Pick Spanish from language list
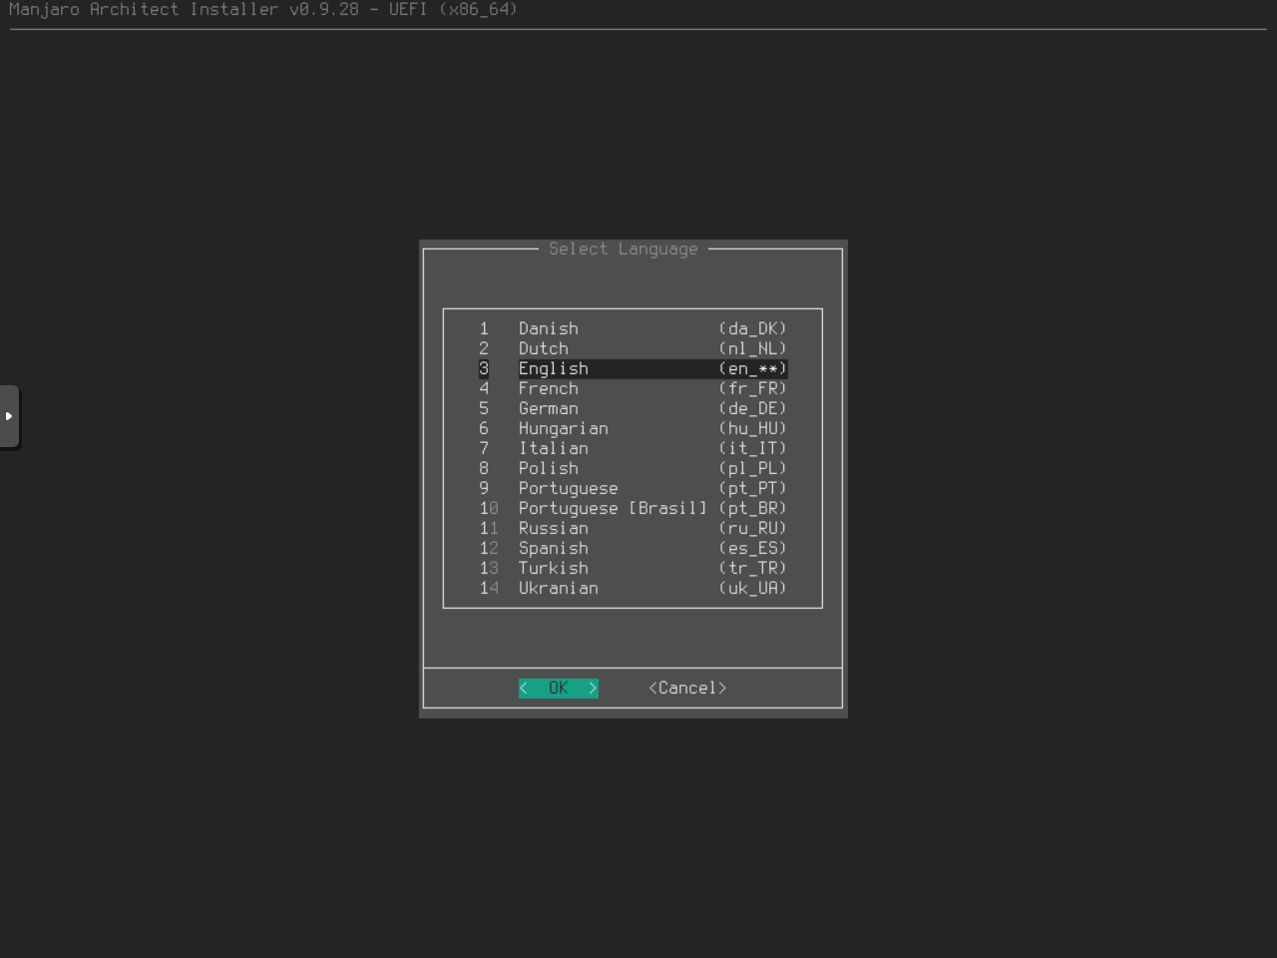Image resolution: width=1277 pixels, height=958 pixels. 553,548
